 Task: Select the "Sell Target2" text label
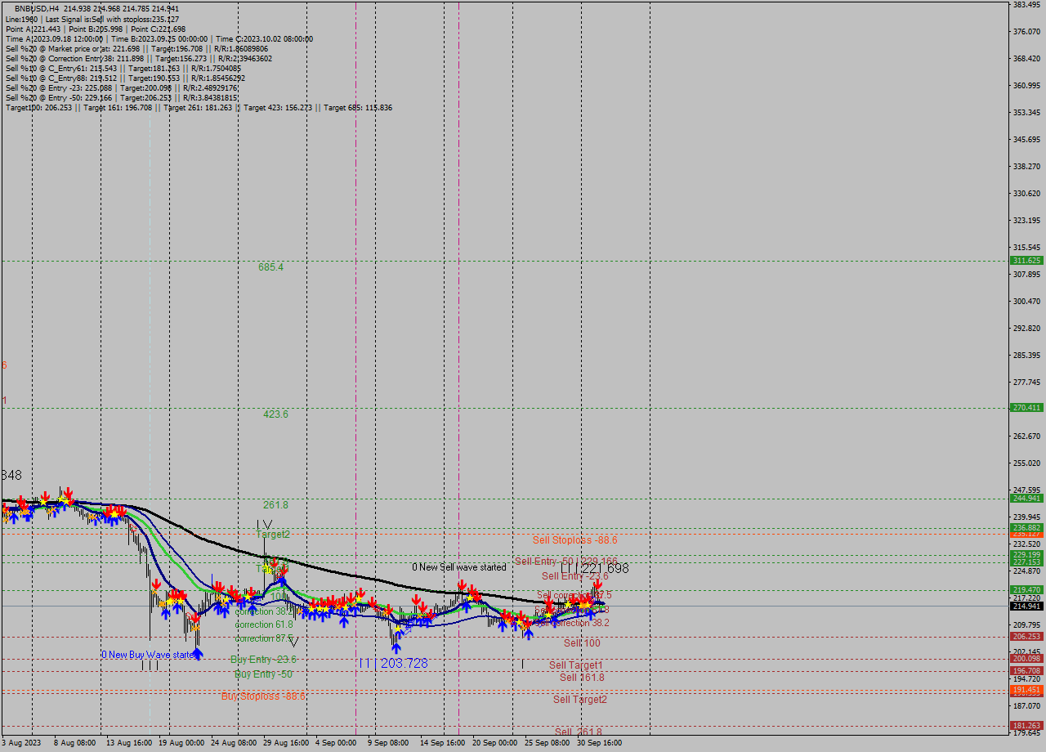(580, 700)
